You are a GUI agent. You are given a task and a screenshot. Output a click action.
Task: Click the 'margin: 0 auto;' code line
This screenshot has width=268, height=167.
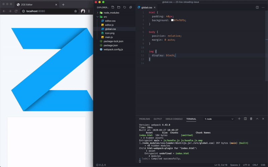[x=163, y=40]
